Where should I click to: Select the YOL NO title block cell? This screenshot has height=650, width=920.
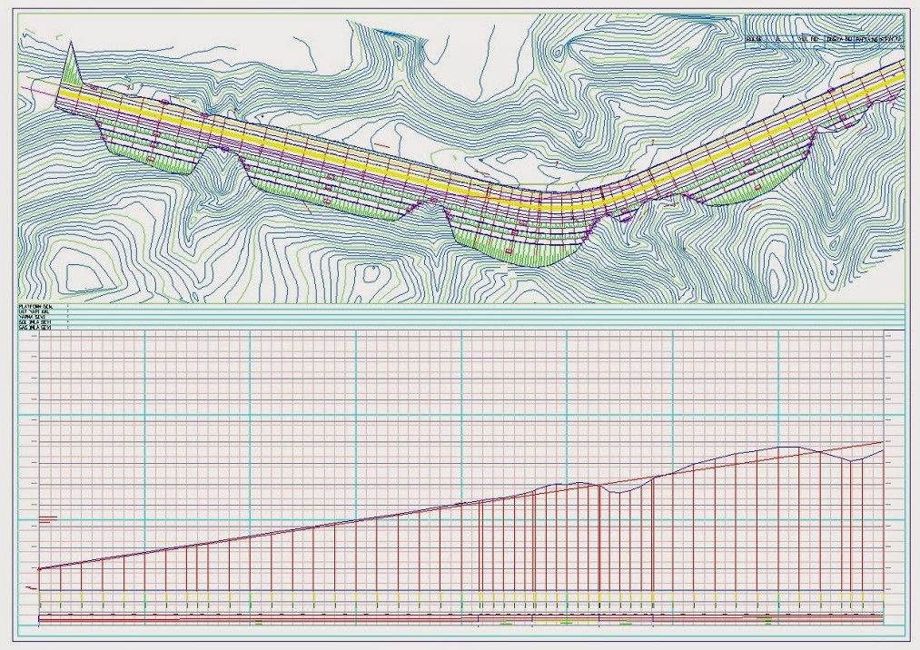click(810, 40)
